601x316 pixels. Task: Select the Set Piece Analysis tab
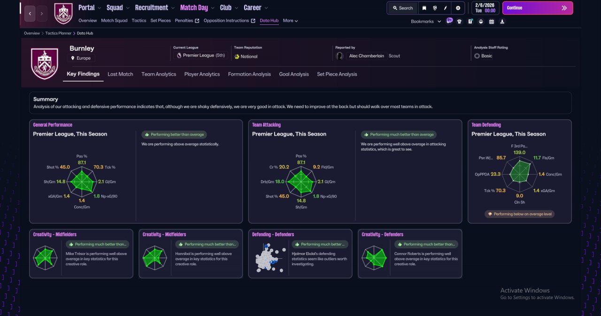pyautogui.click(x=337, y=74)
